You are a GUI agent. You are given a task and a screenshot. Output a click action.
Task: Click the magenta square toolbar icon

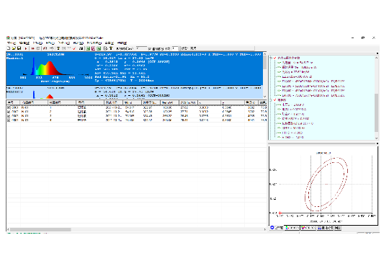point(93,49)
